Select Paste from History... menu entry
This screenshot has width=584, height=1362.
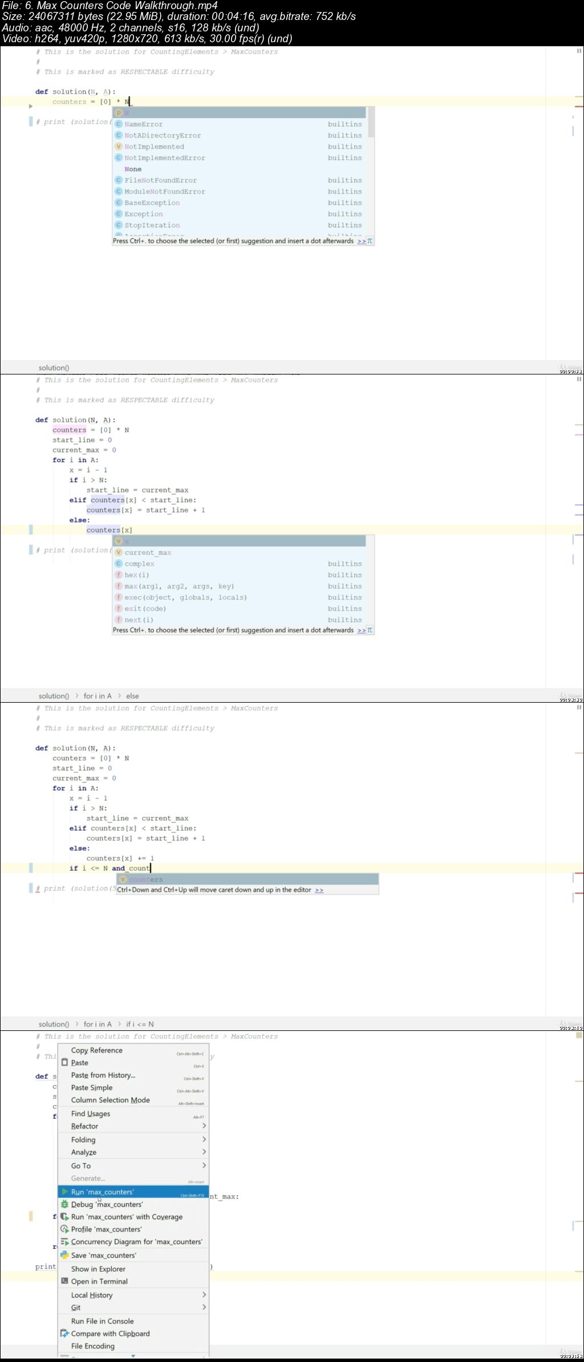click(x=133, y=1075)
